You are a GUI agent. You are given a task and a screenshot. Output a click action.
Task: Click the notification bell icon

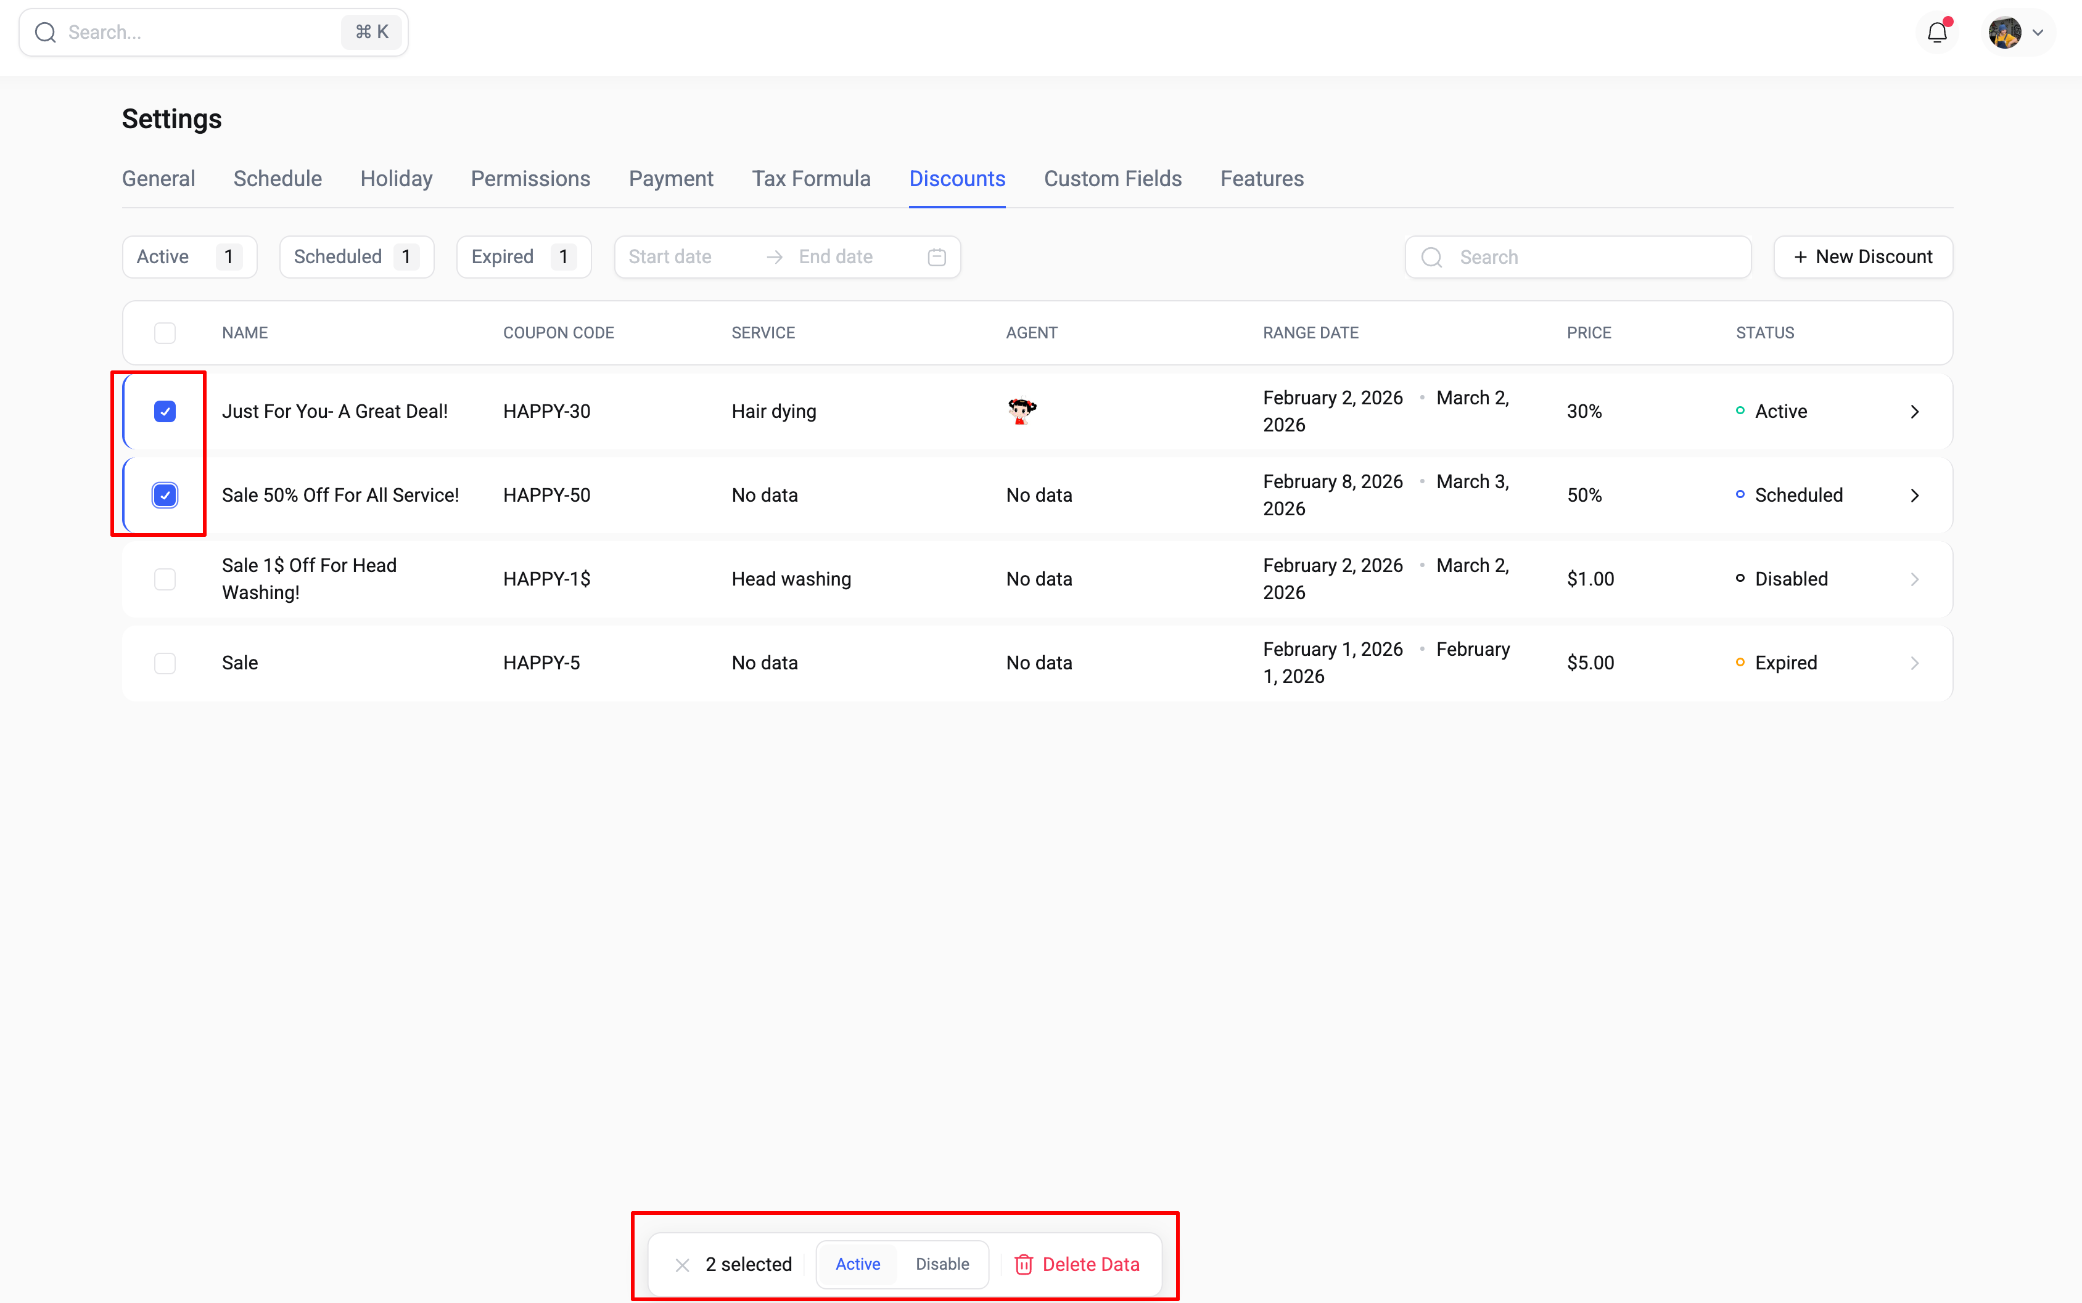[1936, 33]
